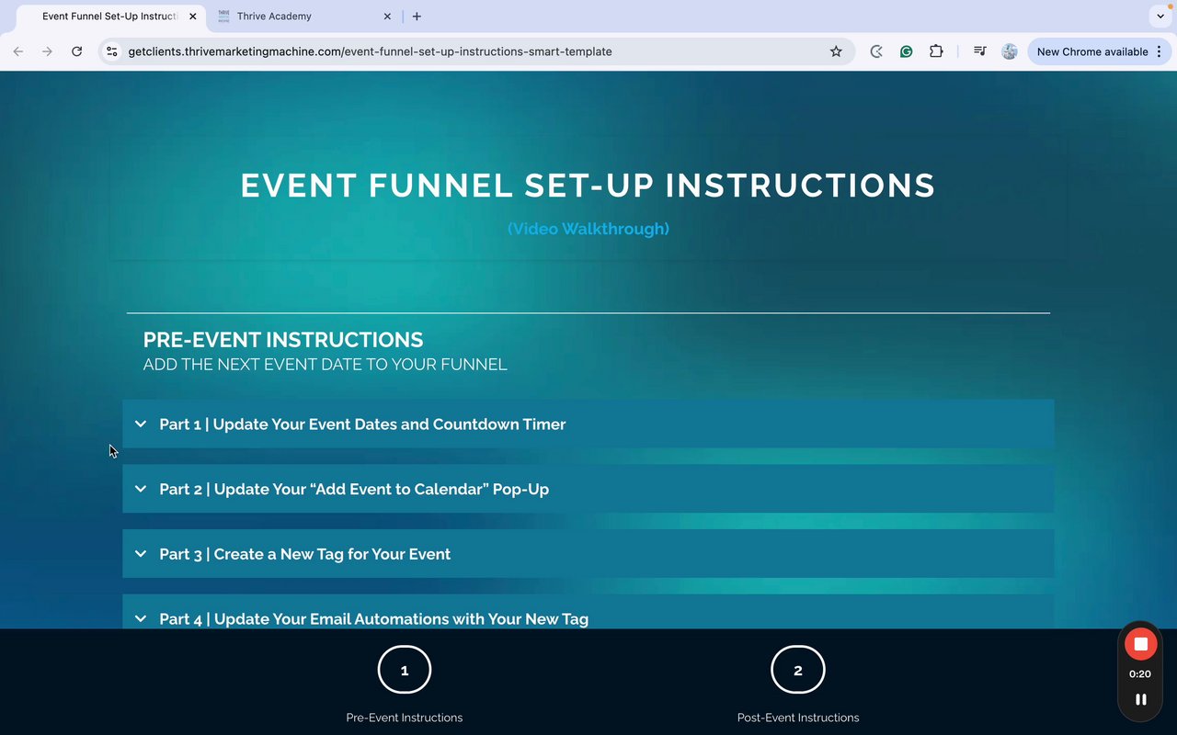
Task: Open the Chrome profile avatar
Action: click(x=1010, y=51)
